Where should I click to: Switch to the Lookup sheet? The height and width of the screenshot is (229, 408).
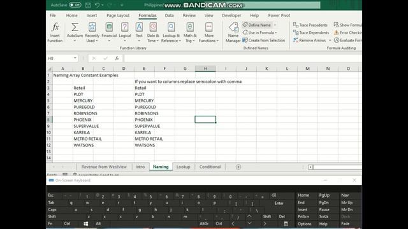click(183, 167)
